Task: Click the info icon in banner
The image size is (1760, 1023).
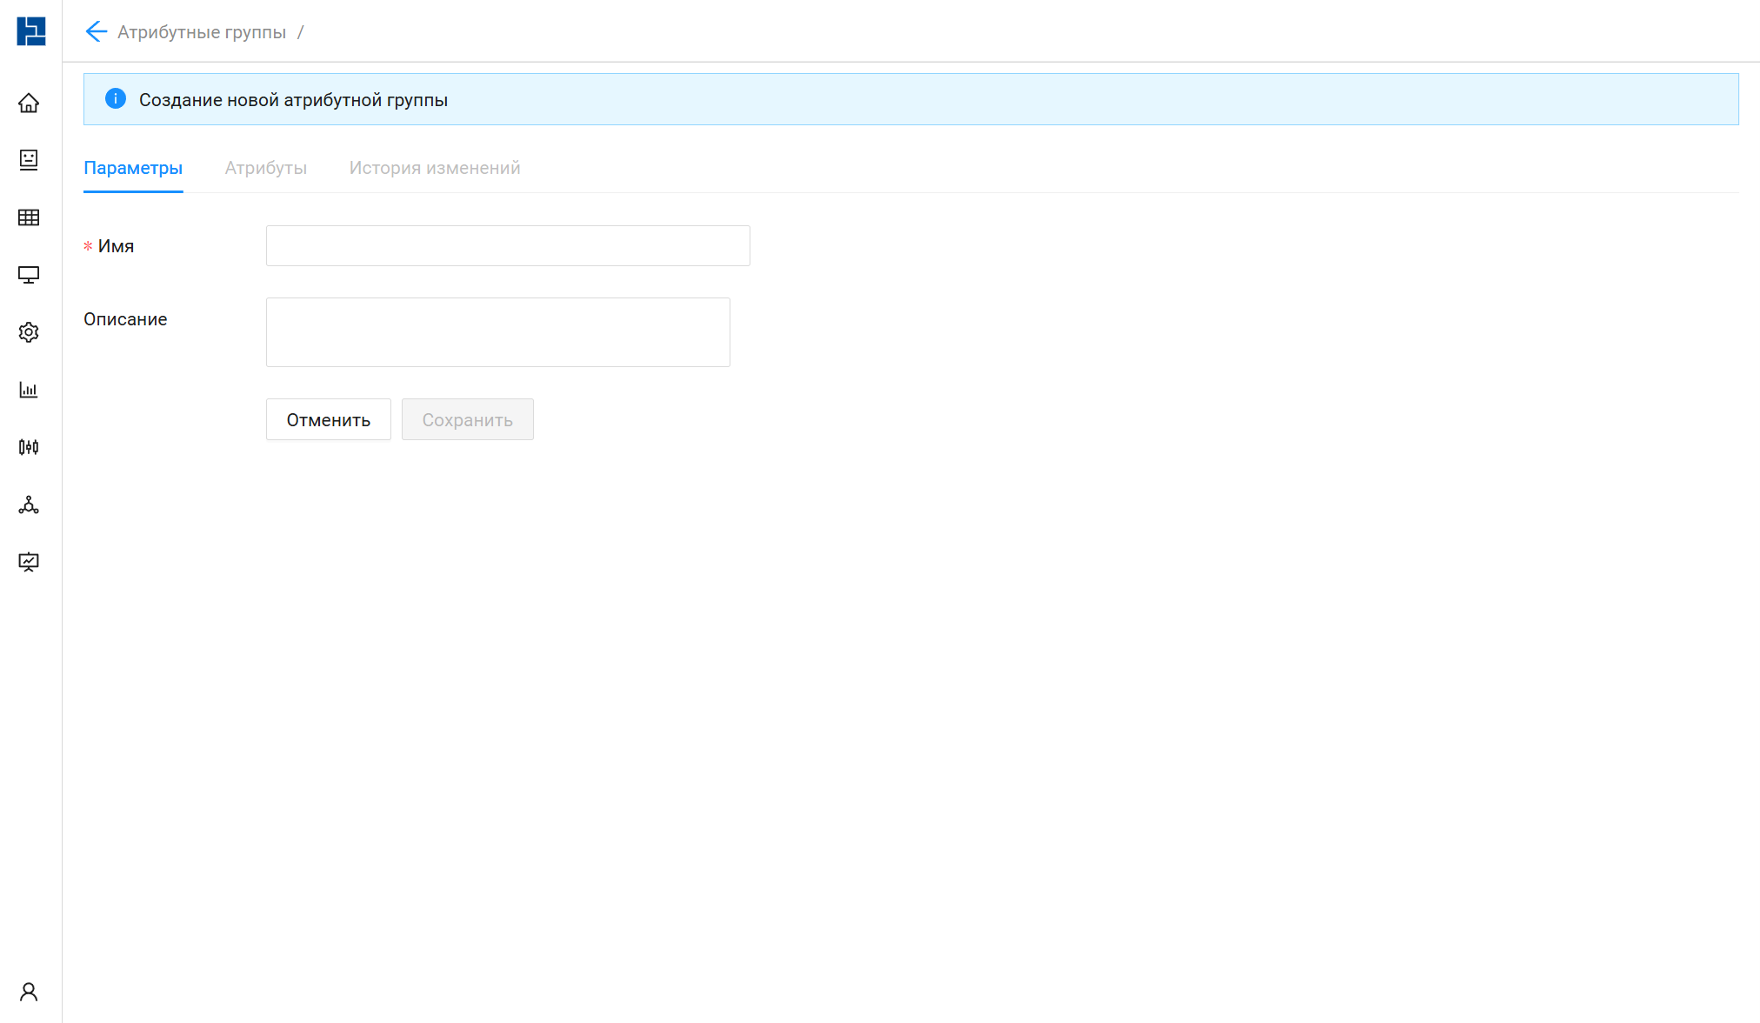Action: click(x=116, y=99)
